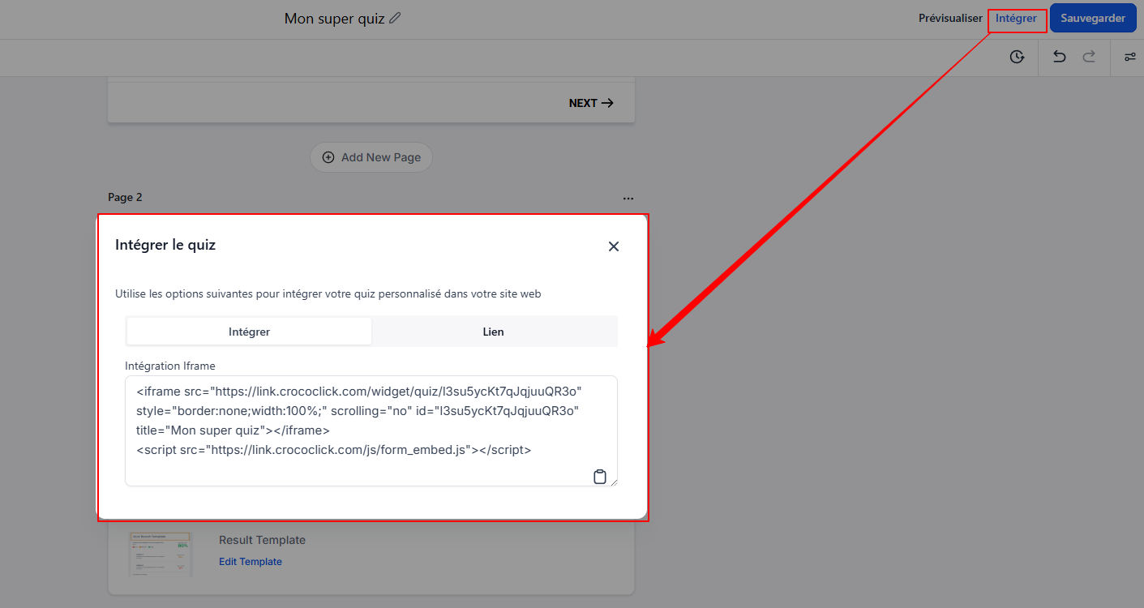Close the Intégrer le quiz dialog
This screenshot has width=1144, height=608.
pos(614,246)
